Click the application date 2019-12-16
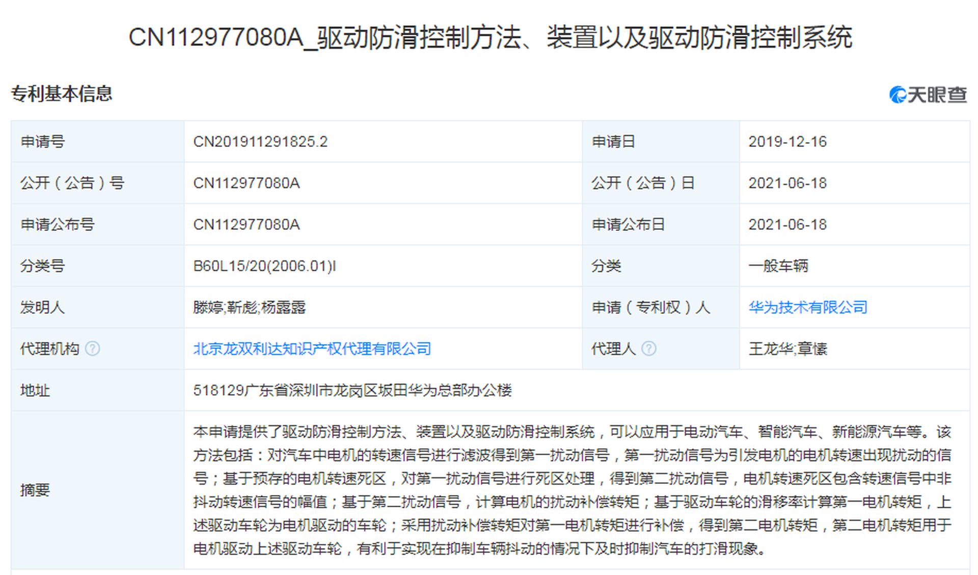Viewport: 978px width, 575px height. point(787,142)
